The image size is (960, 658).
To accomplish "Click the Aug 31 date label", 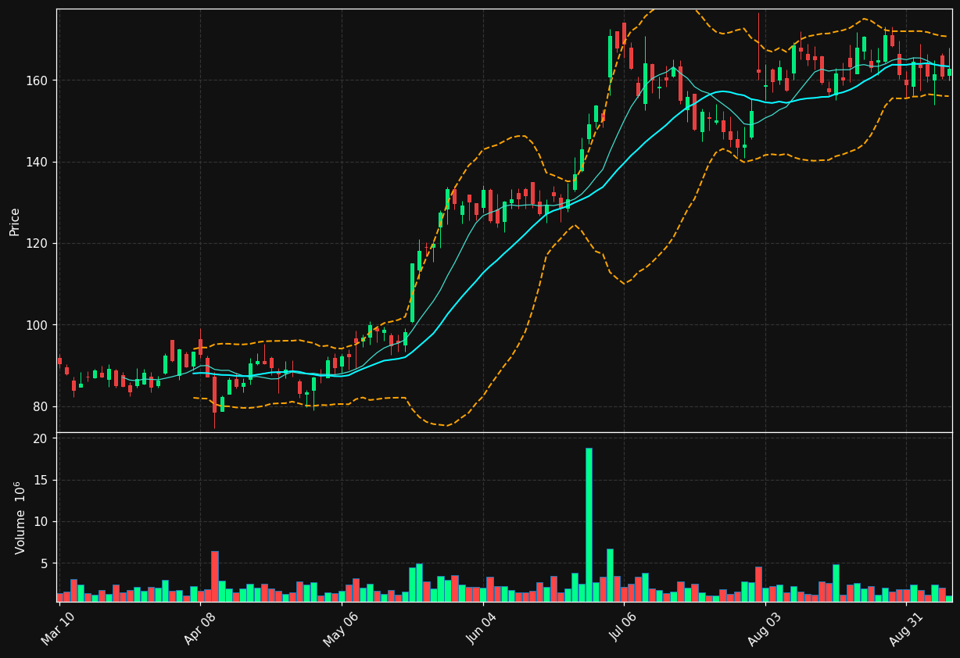I will (906, 630).
